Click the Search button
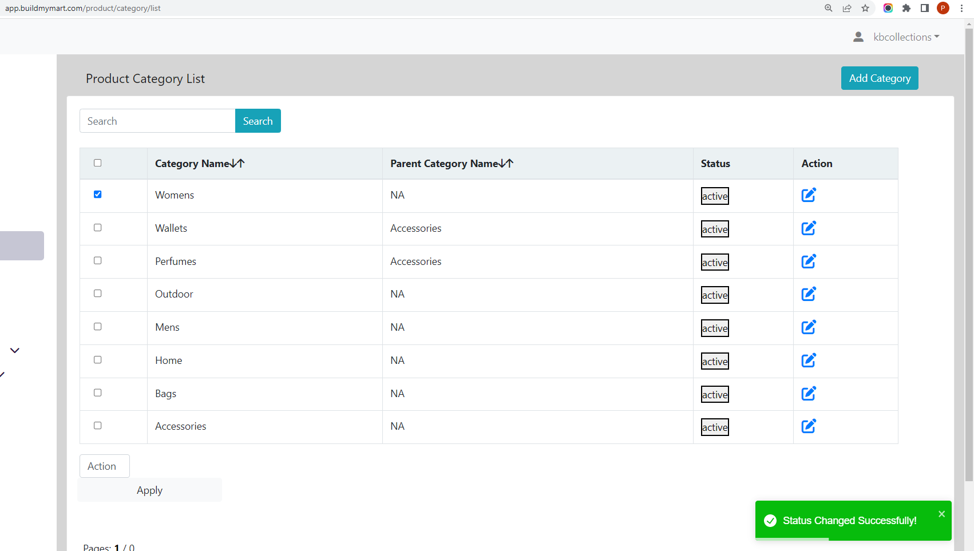This screenshot has height=551, width=974. click(x=258, y=121)
